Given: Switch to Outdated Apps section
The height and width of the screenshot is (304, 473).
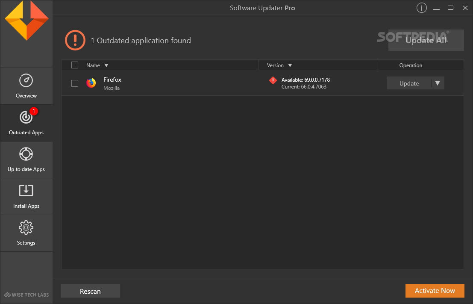Looking at the screenshot, I should coord(26,123).
